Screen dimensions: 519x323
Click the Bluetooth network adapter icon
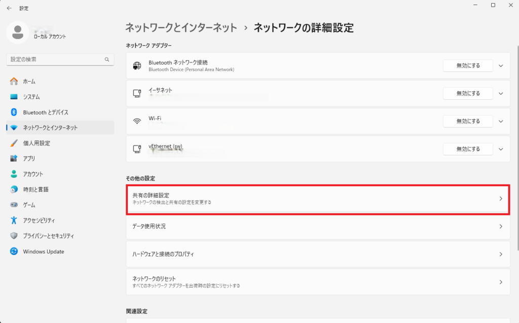click(136, 65)
